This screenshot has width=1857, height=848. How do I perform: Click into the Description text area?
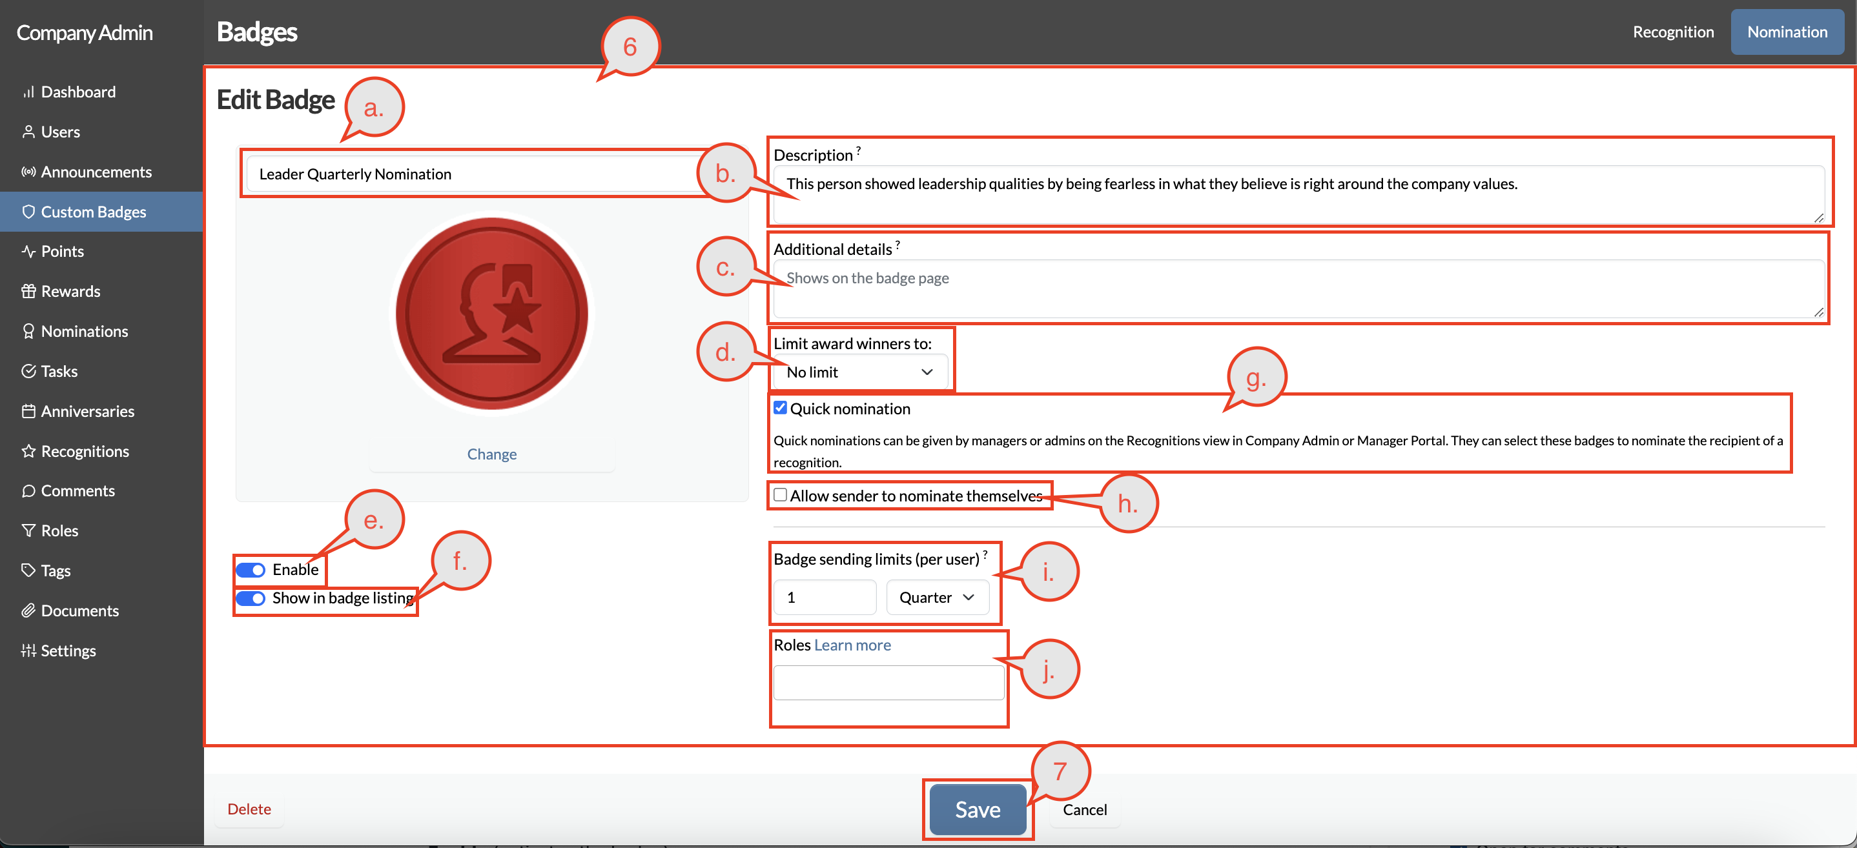tap(1298, 194)
